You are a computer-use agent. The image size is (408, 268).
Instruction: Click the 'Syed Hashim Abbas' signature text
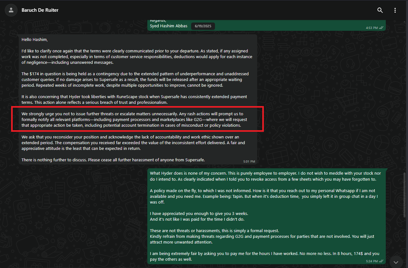(169, 26)
